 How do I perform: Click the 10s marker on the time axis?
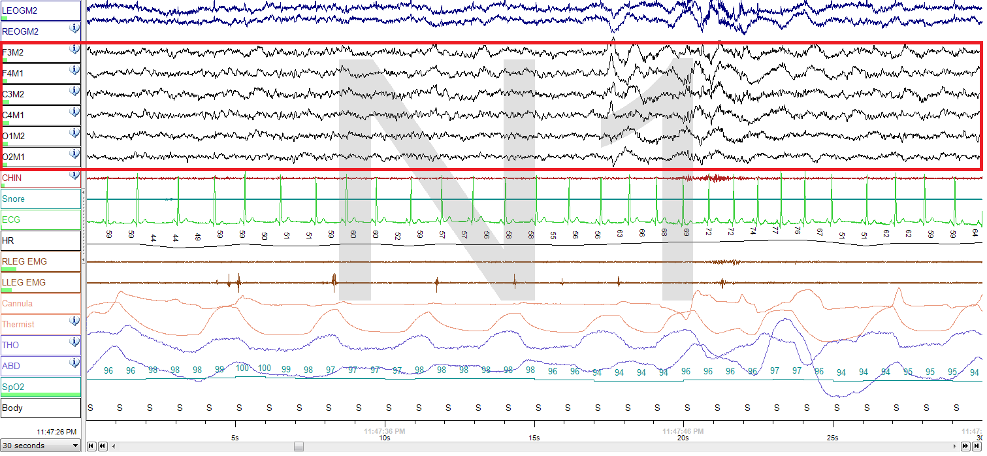click(384, 438)
